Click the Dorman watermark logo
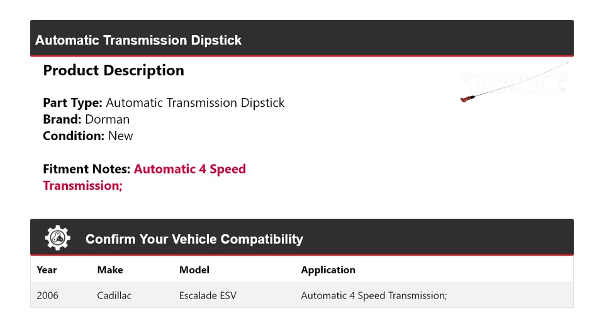Screen dimensions: 604x328 pos(514,82)
